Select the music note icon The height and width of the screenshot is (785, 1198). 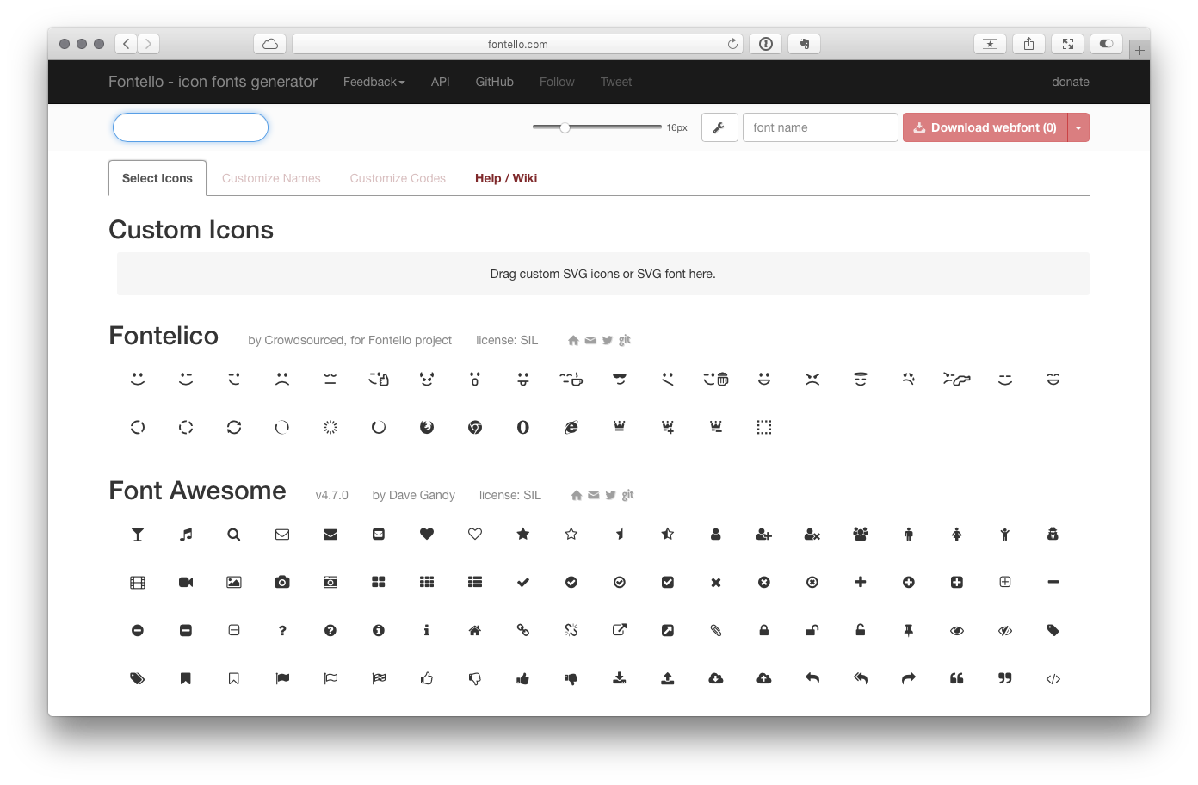186,535
